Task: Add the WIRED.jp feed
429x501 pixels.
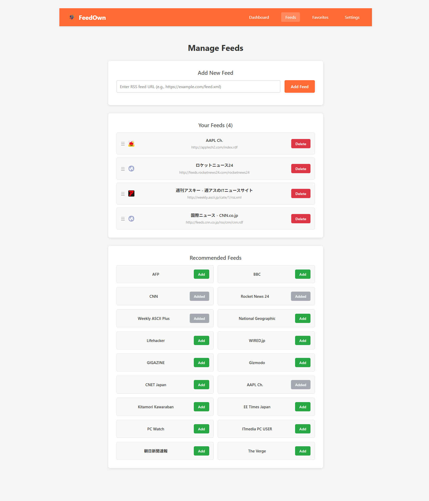Action: coord(303,341)
